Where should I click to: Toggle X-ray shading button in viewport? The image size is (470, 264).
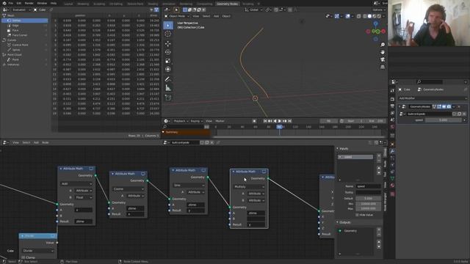pyautogui.click(x=359, y=16)
